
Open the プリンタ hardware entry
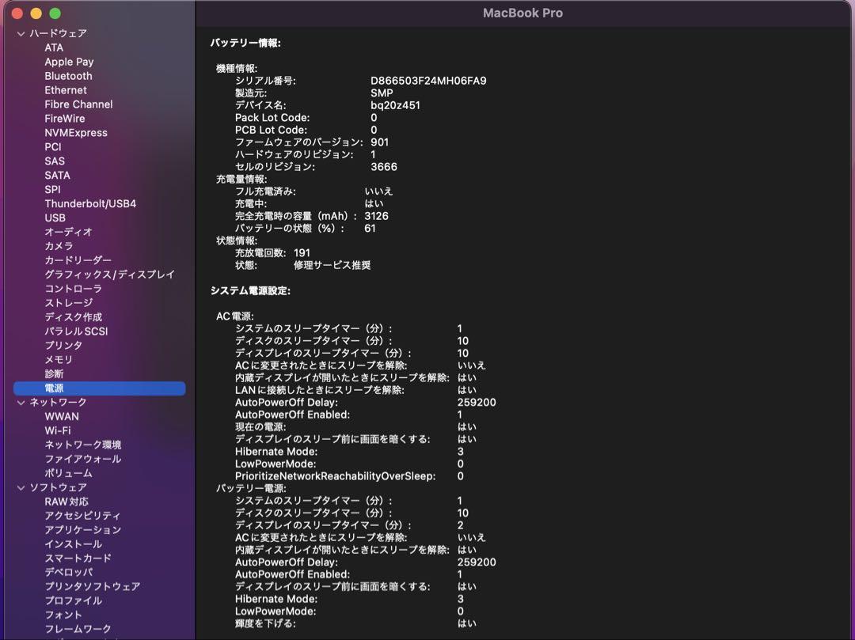[63, 346]
